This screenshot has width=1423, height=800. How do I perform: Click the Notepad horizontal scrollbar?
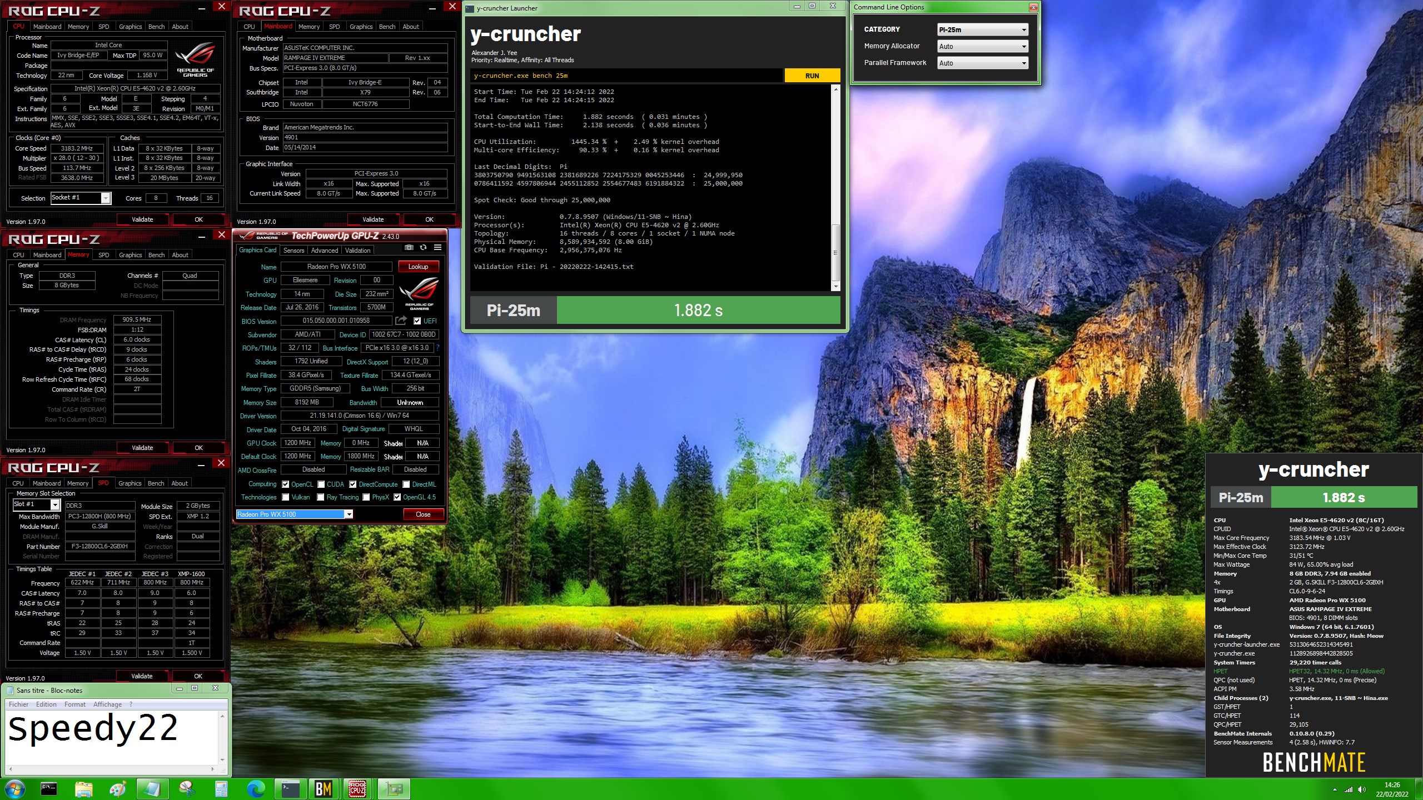112,769
